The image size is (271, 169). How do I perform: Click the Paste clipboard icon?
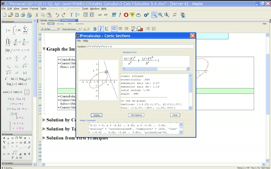tap(49, 15)
